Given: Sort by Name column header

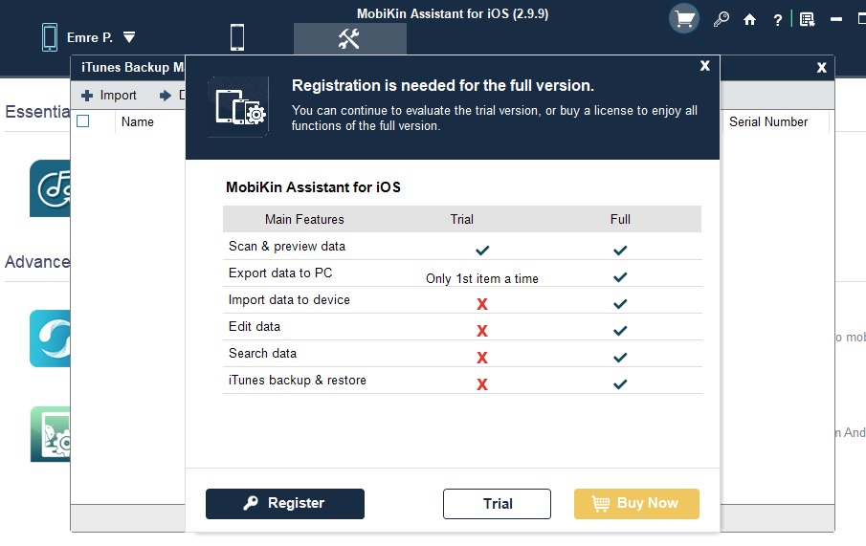Looking at the screenshot, I should tap(138, 121).
